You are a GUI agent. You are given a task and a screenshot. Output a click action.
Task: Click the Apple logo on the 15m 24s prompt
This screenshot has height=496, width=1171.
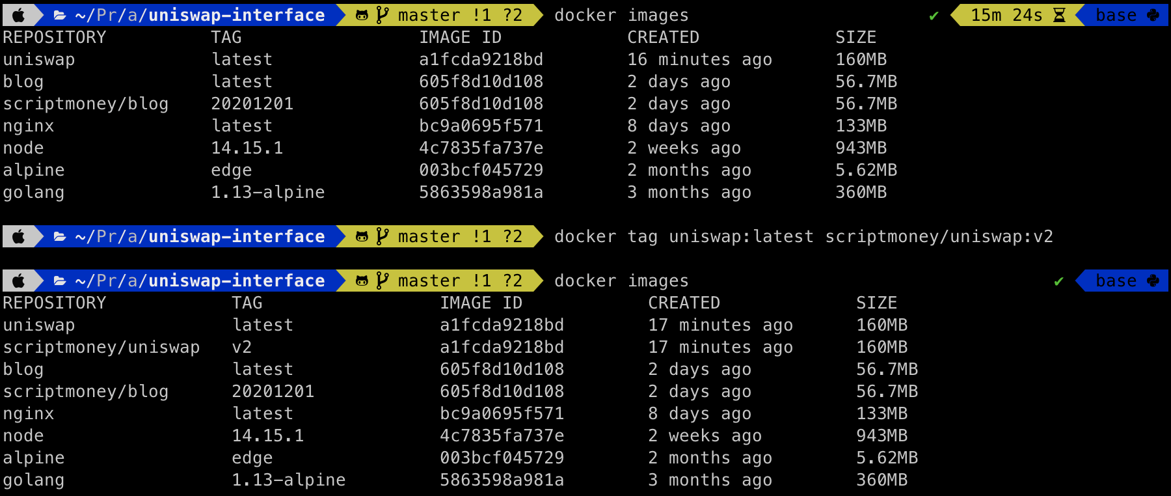[19, 15]
